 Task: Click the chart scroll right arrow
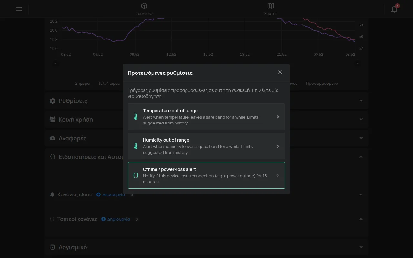point(357,64)
